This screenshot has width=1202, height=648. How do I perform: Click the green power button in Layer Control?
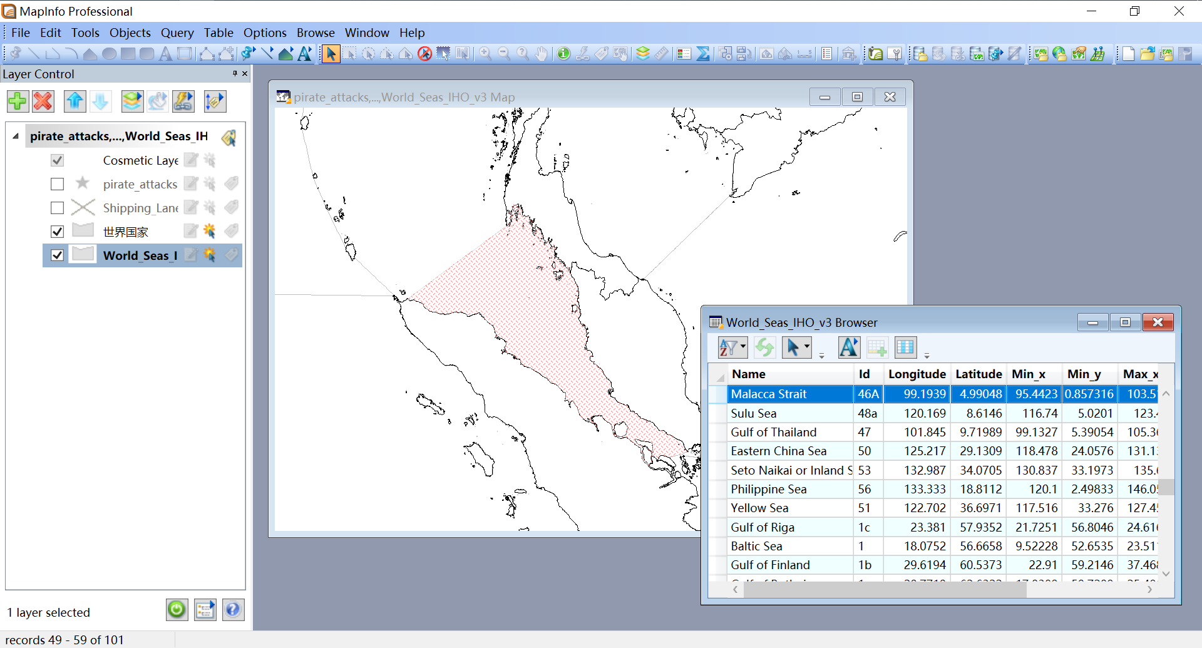(177, 609)
